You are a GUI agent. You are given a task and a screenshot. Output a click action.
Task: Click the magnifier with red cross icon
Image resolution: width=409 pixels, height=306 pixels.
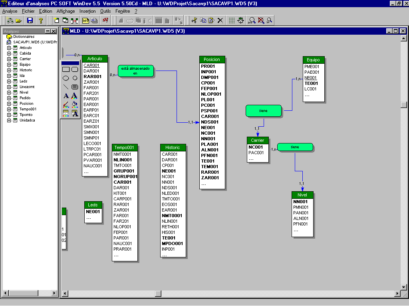coord(261,20)
